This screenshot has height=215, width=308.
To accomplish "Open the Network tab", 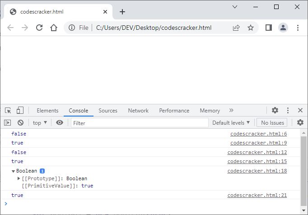I will (138, 111).
